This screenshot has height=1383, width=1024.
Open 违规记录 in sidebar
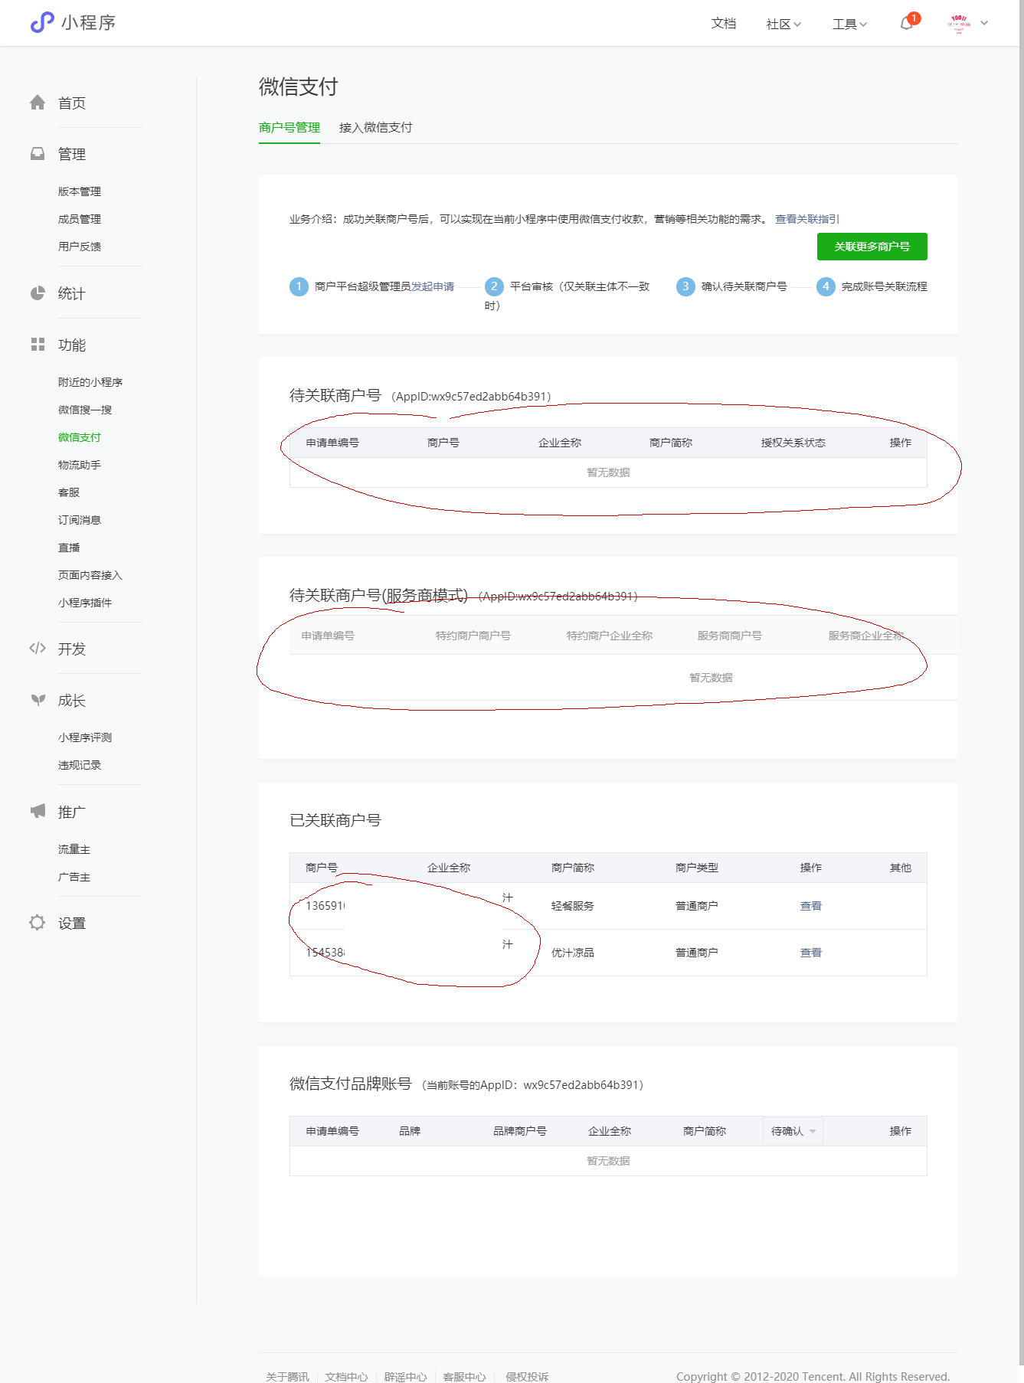pyautogui.click(x=80, y=765)
